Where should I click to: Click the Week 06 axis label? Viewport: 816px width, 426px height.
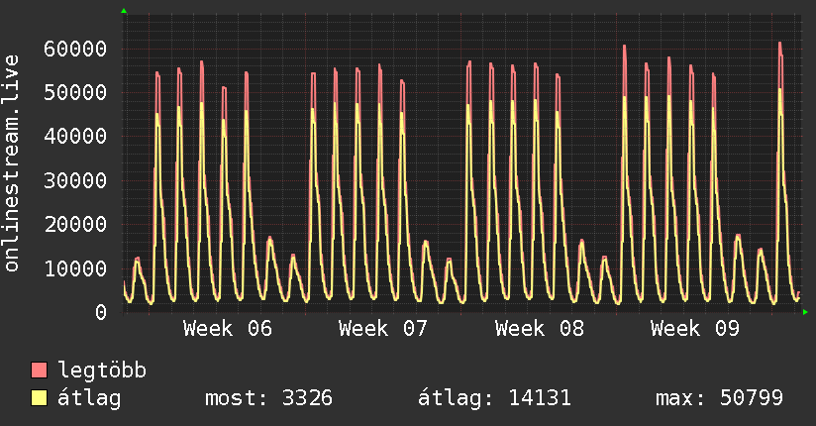[228, 329]
